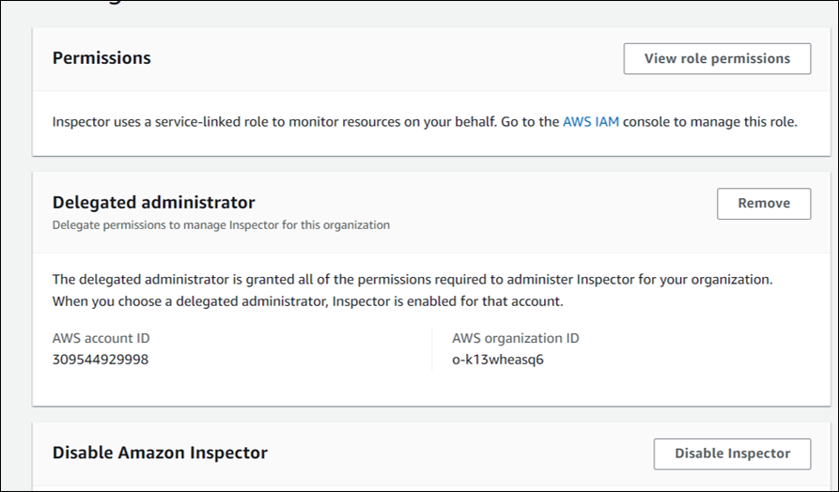Image resolution: width=839 pixels, height=492 pixels.
Task: Click blank area below the account ID value
Action: pos(188,387)
